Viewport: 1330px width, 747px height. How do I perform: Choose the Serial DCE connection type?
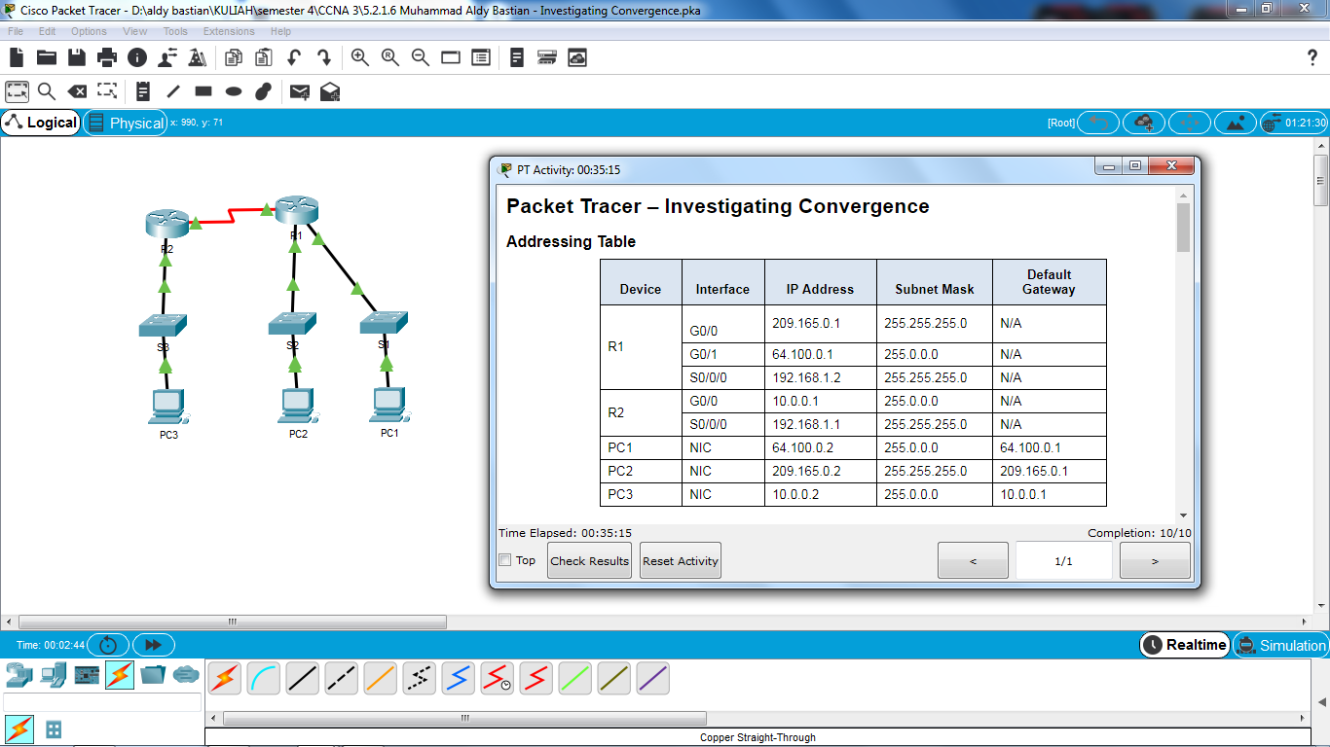(x=497, y=678)
